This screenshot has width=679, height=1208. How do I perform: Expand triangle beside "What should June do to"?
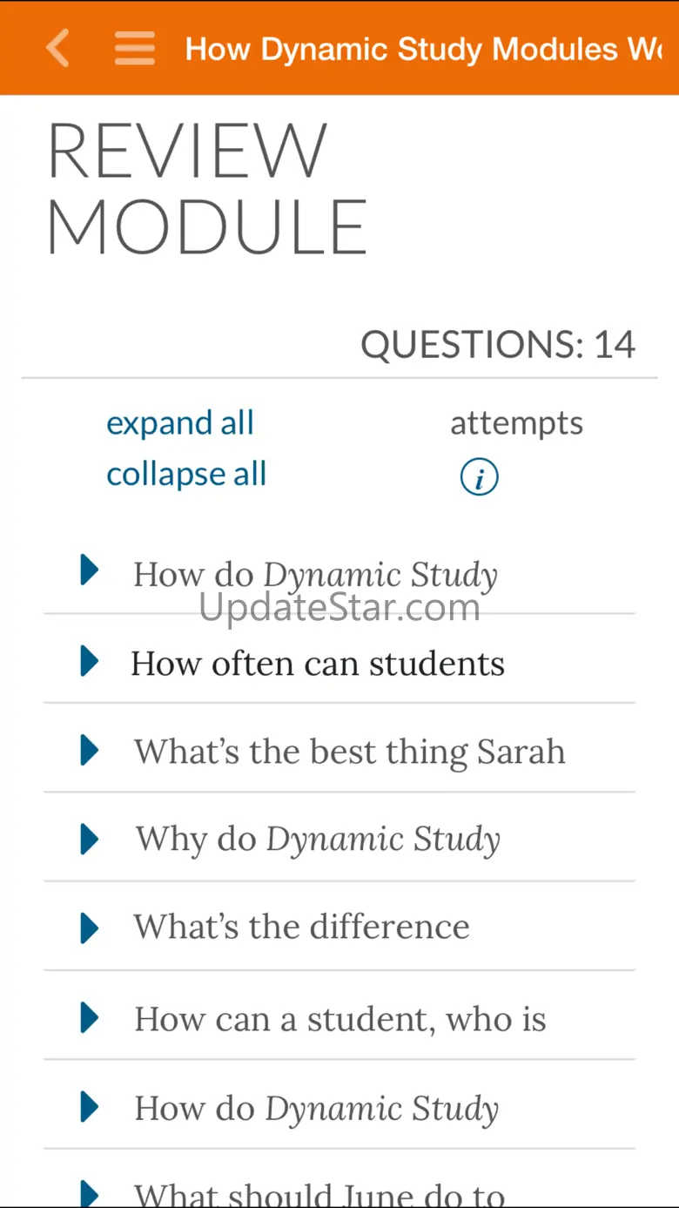(x=89, y=1192)
